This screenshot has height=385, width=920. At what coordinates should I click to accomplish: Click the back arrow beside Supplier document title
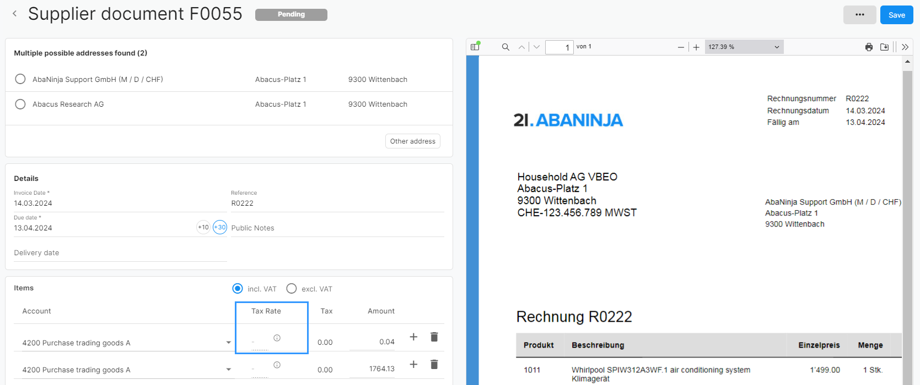pyautogui.click(x=15, y=14)
